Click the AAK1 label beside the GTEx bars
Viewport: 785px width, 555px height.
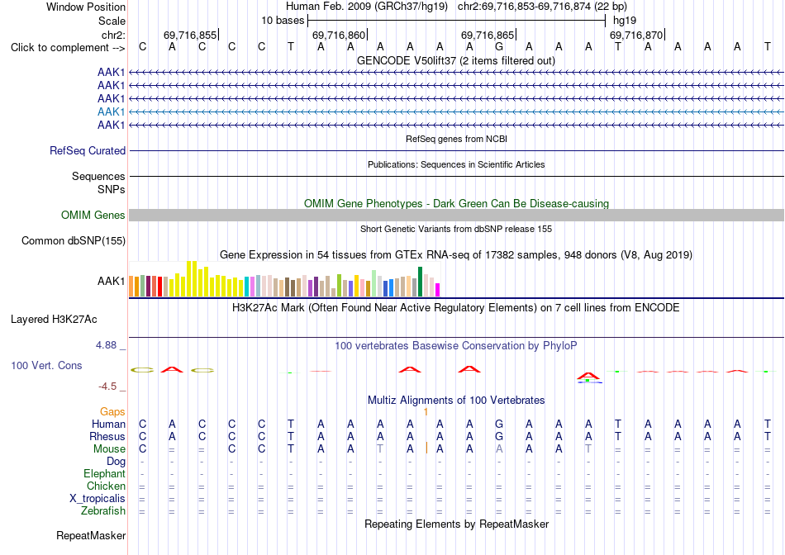[x=112, y=282]
